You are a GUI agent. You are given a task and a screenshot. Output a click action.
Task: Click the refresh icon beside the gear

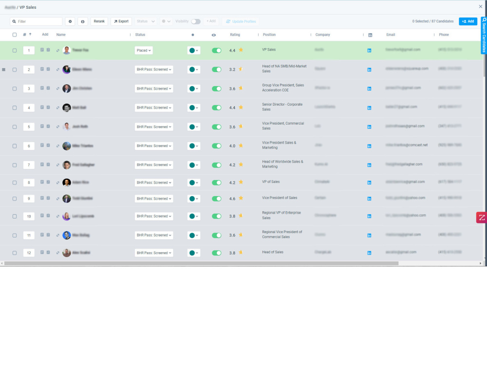click(x=83, y=21)
